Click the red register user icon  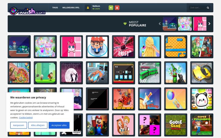click(x=117, y=8)
